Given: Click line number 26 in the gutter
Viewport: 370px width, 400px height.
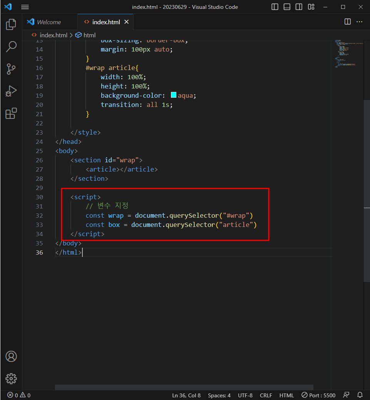Looking at the screenshot, I should pyautogui.click(x=39, y=160).
